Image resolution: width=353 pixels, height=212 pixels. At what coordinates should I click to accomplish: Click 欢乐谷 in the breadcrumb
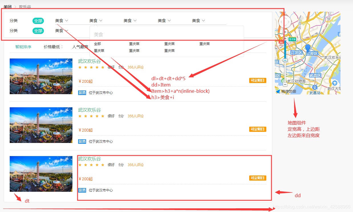25,7
